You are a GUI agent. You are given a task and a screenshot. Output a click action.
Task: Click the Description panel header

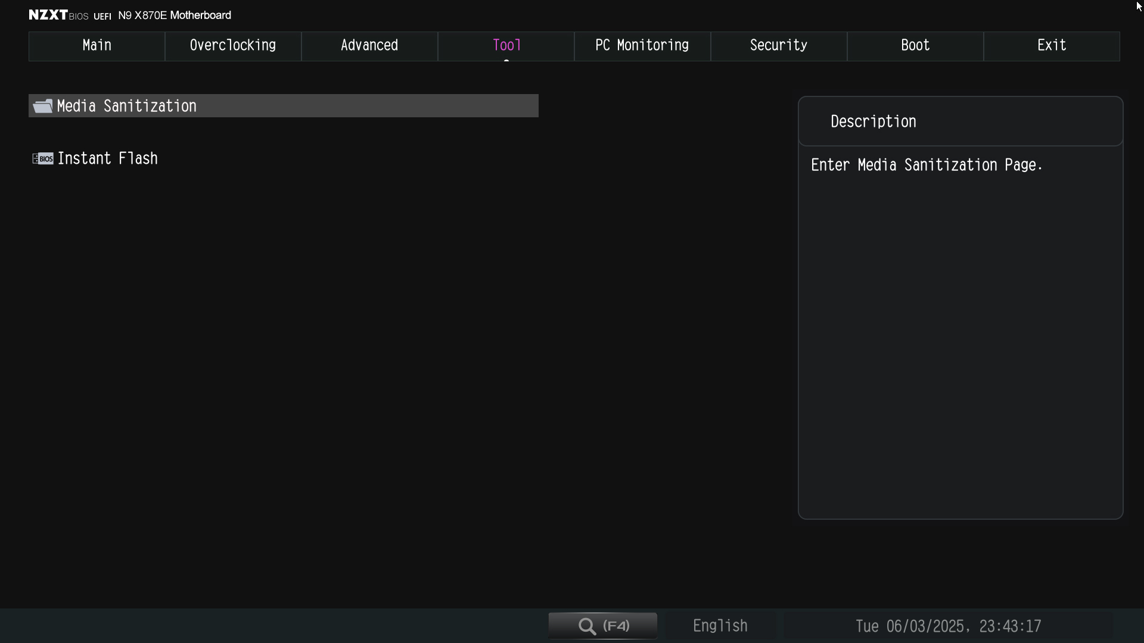(873, 121)
